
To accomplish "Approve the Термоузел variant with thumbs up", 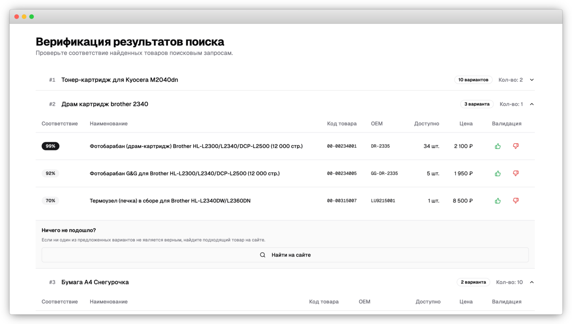I will (x=498, y=201).
